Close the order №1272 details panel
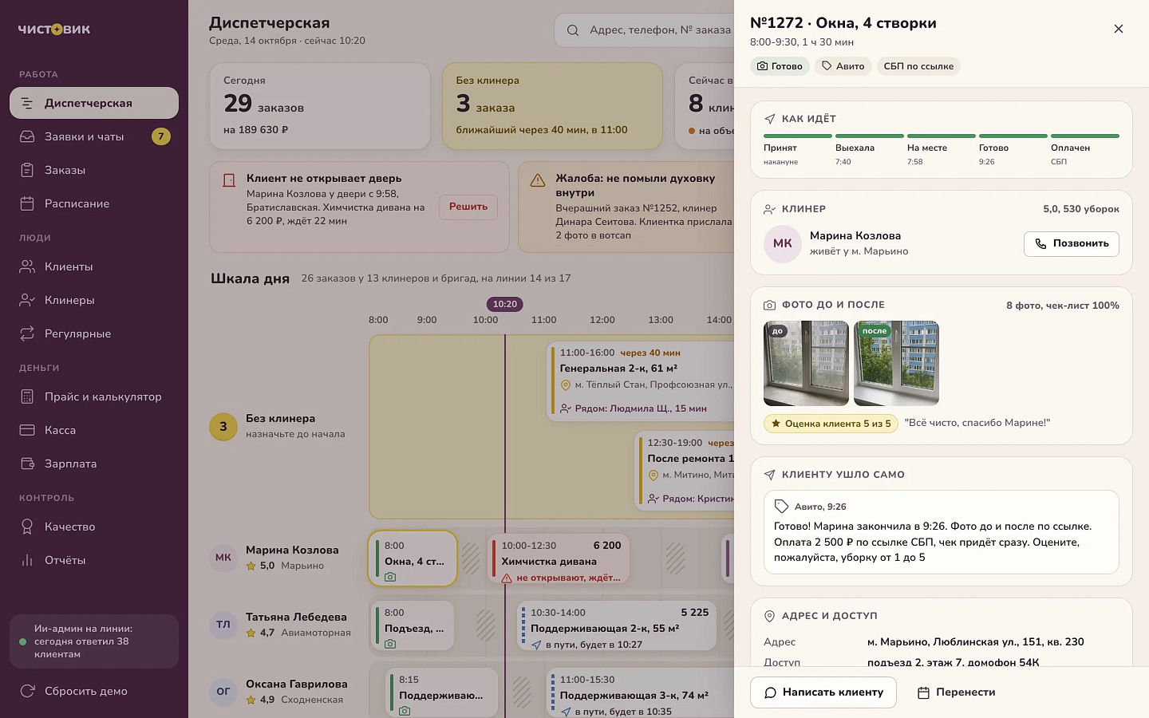The width and height of the screenshot is (1149, 718). pyautogui.click(x=1119, y=29)
